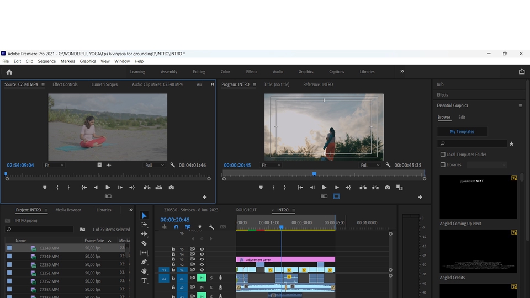Open Program monitor settings wrench

pos(388,165)
